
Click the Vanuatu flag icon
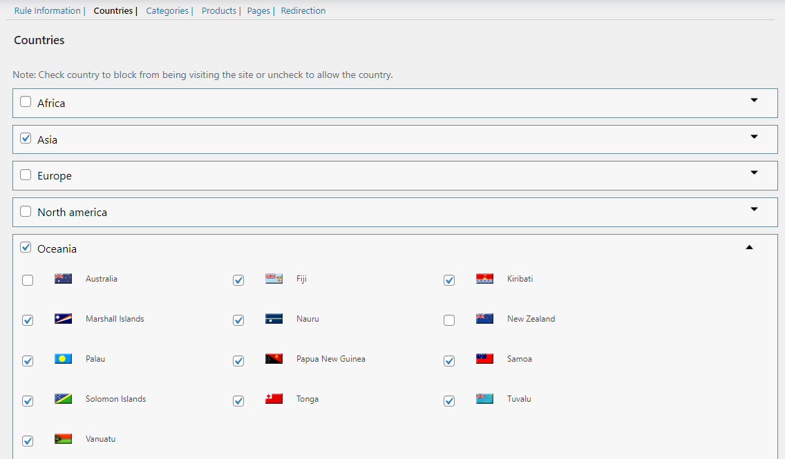[x=63, y=438]
